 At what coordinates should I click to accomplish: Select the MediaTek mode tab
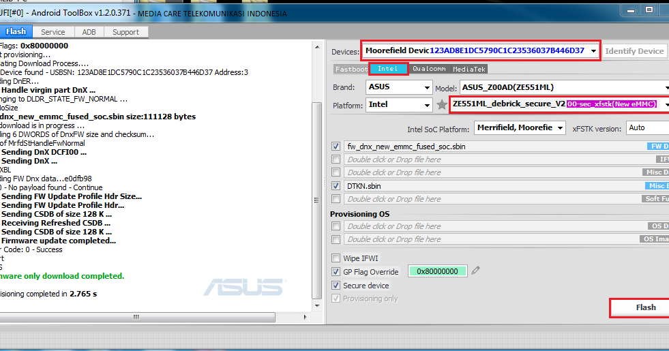coord(469,69)
